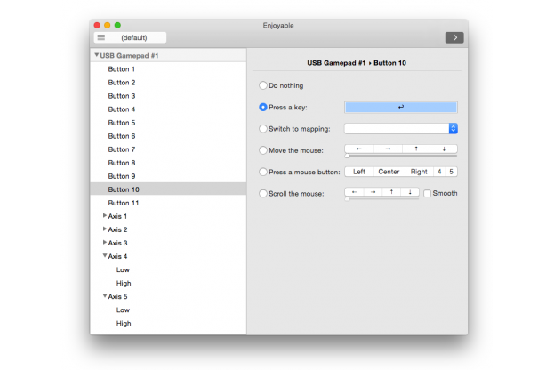Screen dimensions: 554x370
Task: Choose the Move the mouse radio button
Action: click(263, 150)
